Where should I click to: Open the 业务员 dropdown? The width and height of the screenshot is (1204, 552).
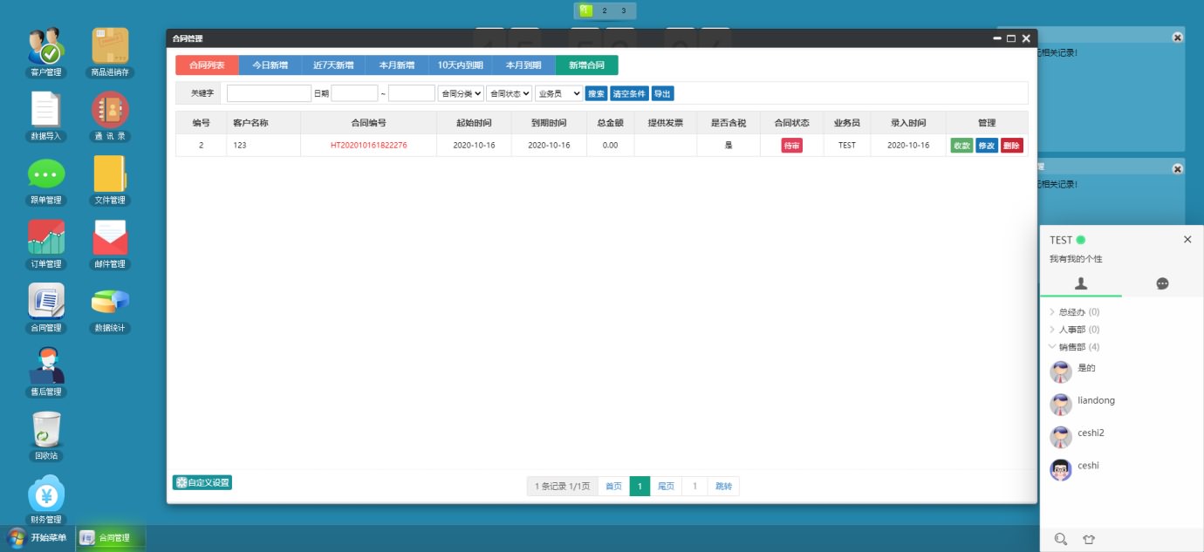coord(559,93)
